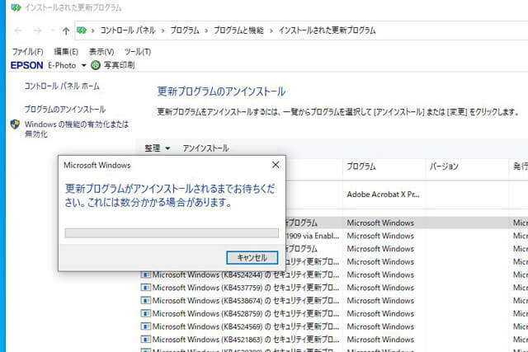Select Microsoft Windows (KB4538674) update entry
The image size is (528, 352).
(246, 301)
